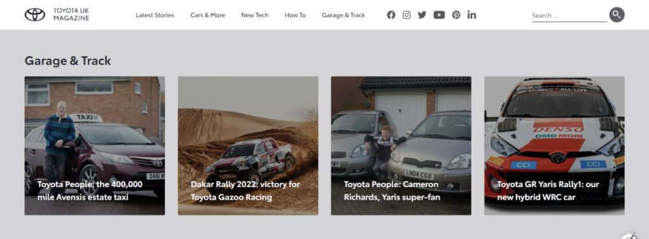
Task: Open the LinkedIn social icon
Action: click(x=472, y=15)
